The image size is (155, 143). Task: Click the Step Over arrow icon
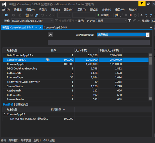[x=151, y=15]
